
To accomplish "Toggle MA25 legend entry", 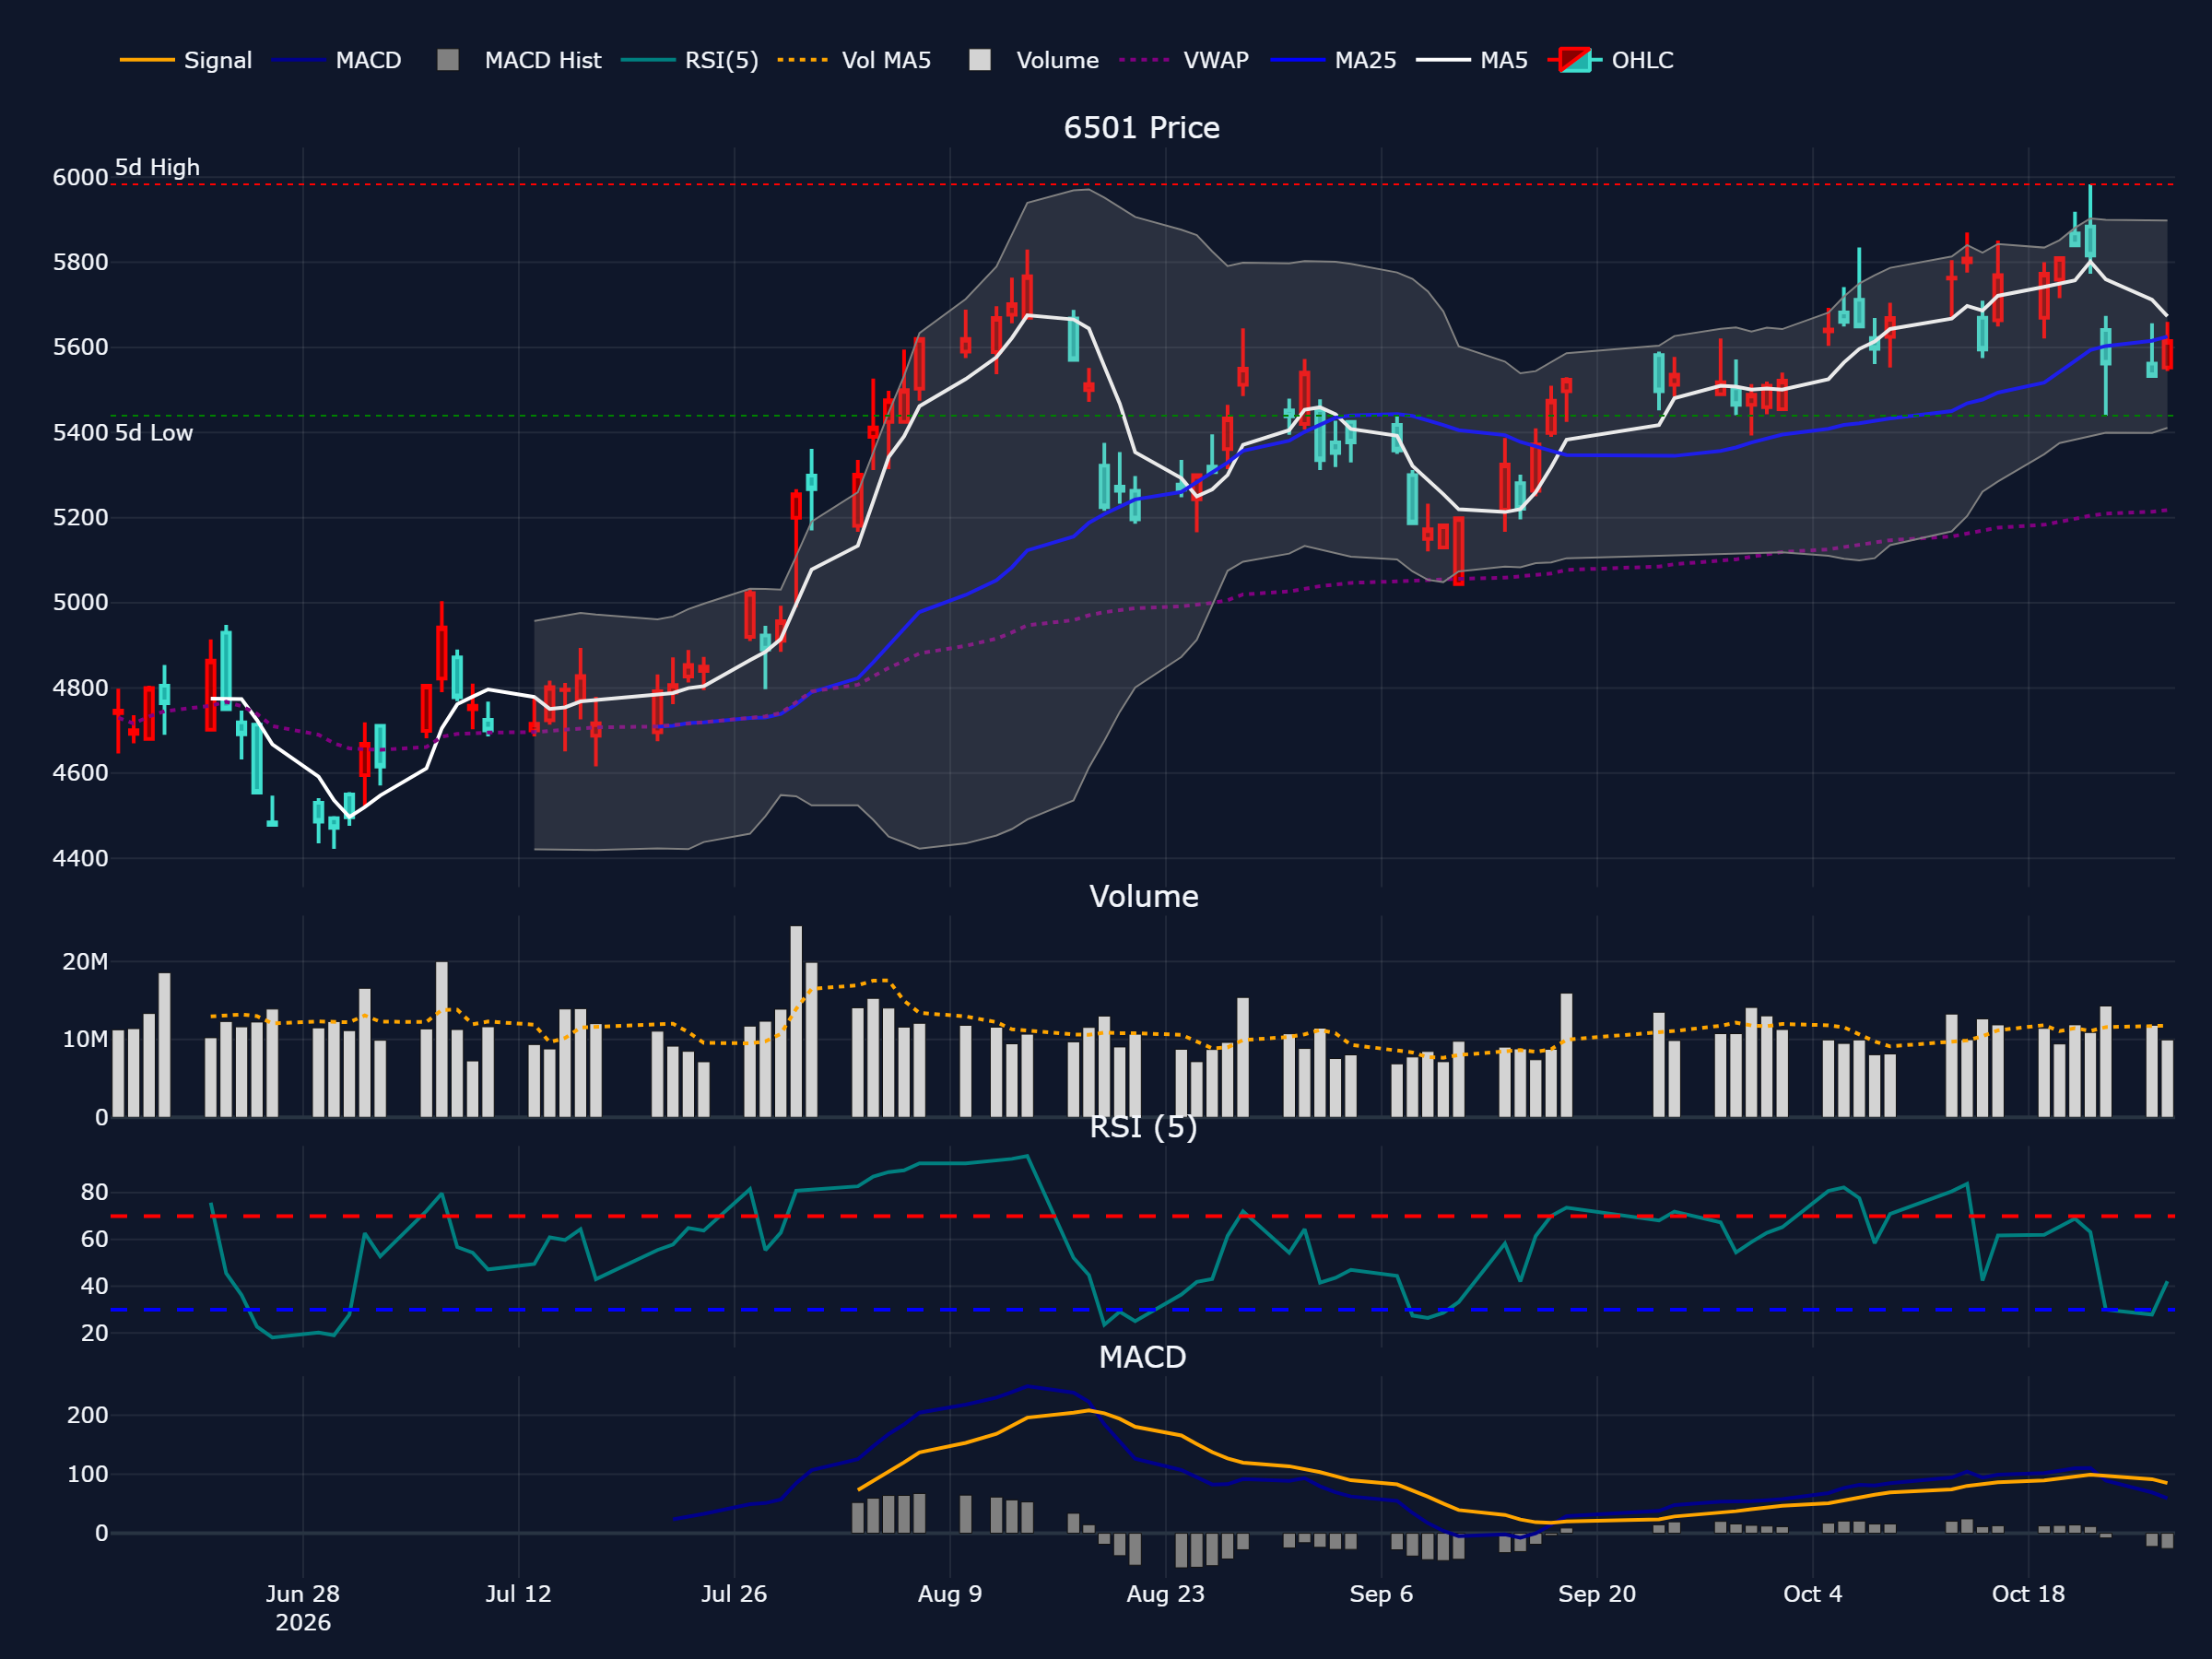I will click(1333, 60).
